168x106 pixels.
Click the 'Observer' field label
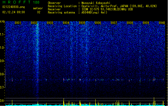[x=54, y=3]
